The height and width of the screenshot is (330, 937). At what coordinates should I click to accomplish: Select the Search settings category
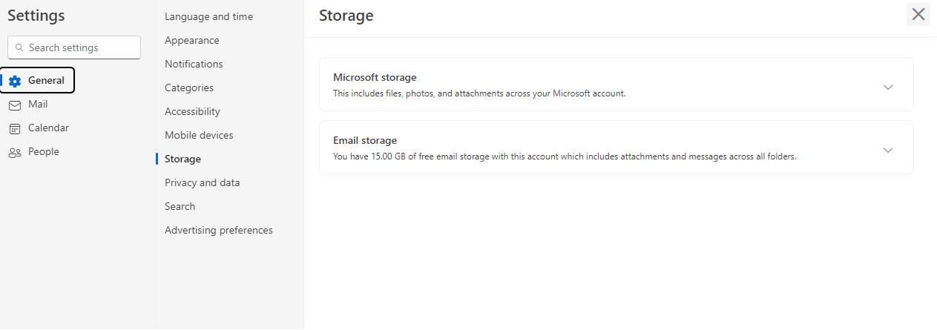180,206
